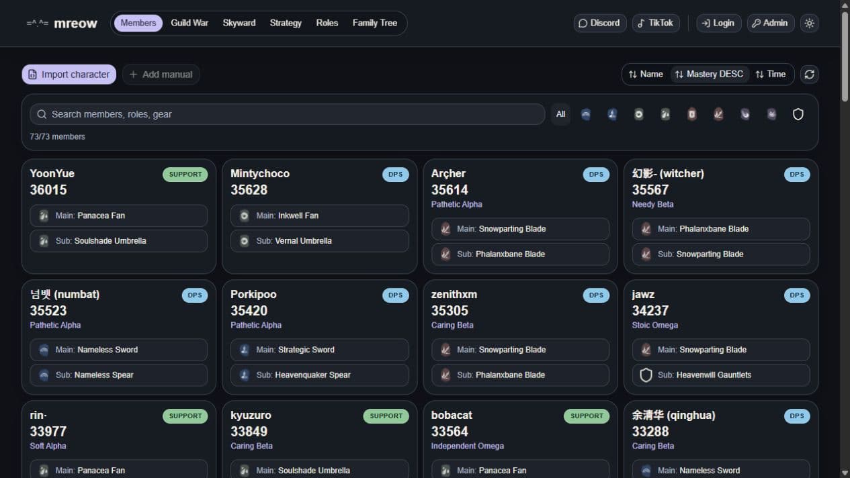
Task: Click the Search members, roles, gear field
Action: (288, 114)
